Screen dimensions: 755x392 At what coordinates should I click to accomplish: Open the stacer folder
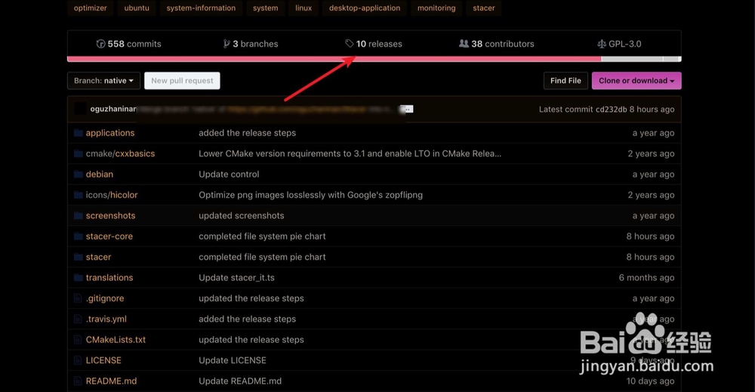pyautogui.click(x=99, y=257)
